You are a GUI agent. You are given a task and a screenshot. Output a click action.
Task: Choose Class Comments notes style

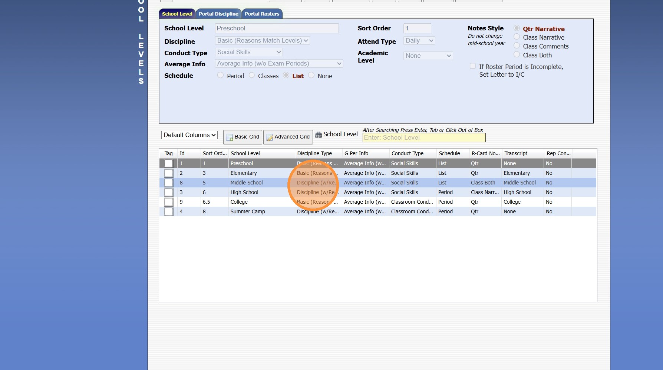click(x=517, y=46)
